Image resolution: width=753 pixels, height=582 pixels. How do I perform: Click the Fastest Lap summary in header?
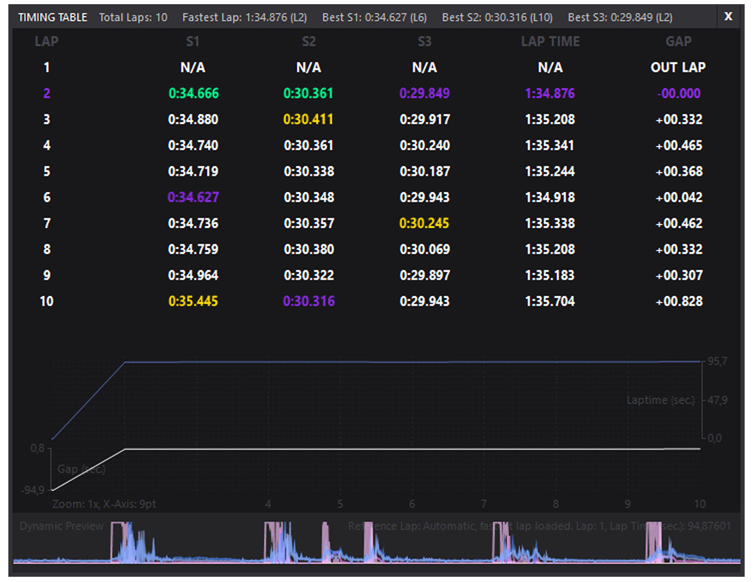[244, 17]
